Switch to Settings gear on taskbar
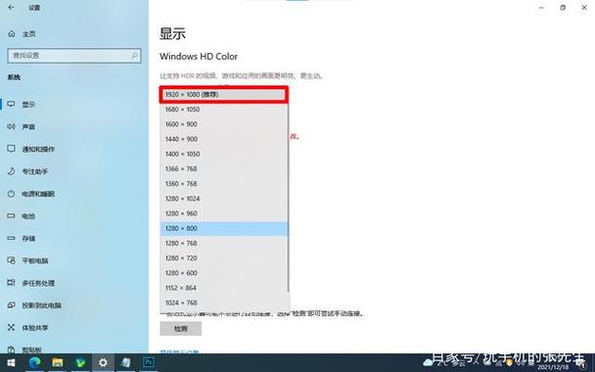Screen dimensions: 595x372 (103, 363)
